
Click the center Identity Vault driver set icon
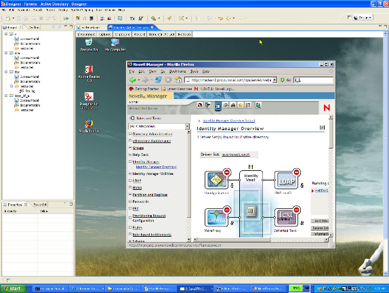tap(251, 211)
